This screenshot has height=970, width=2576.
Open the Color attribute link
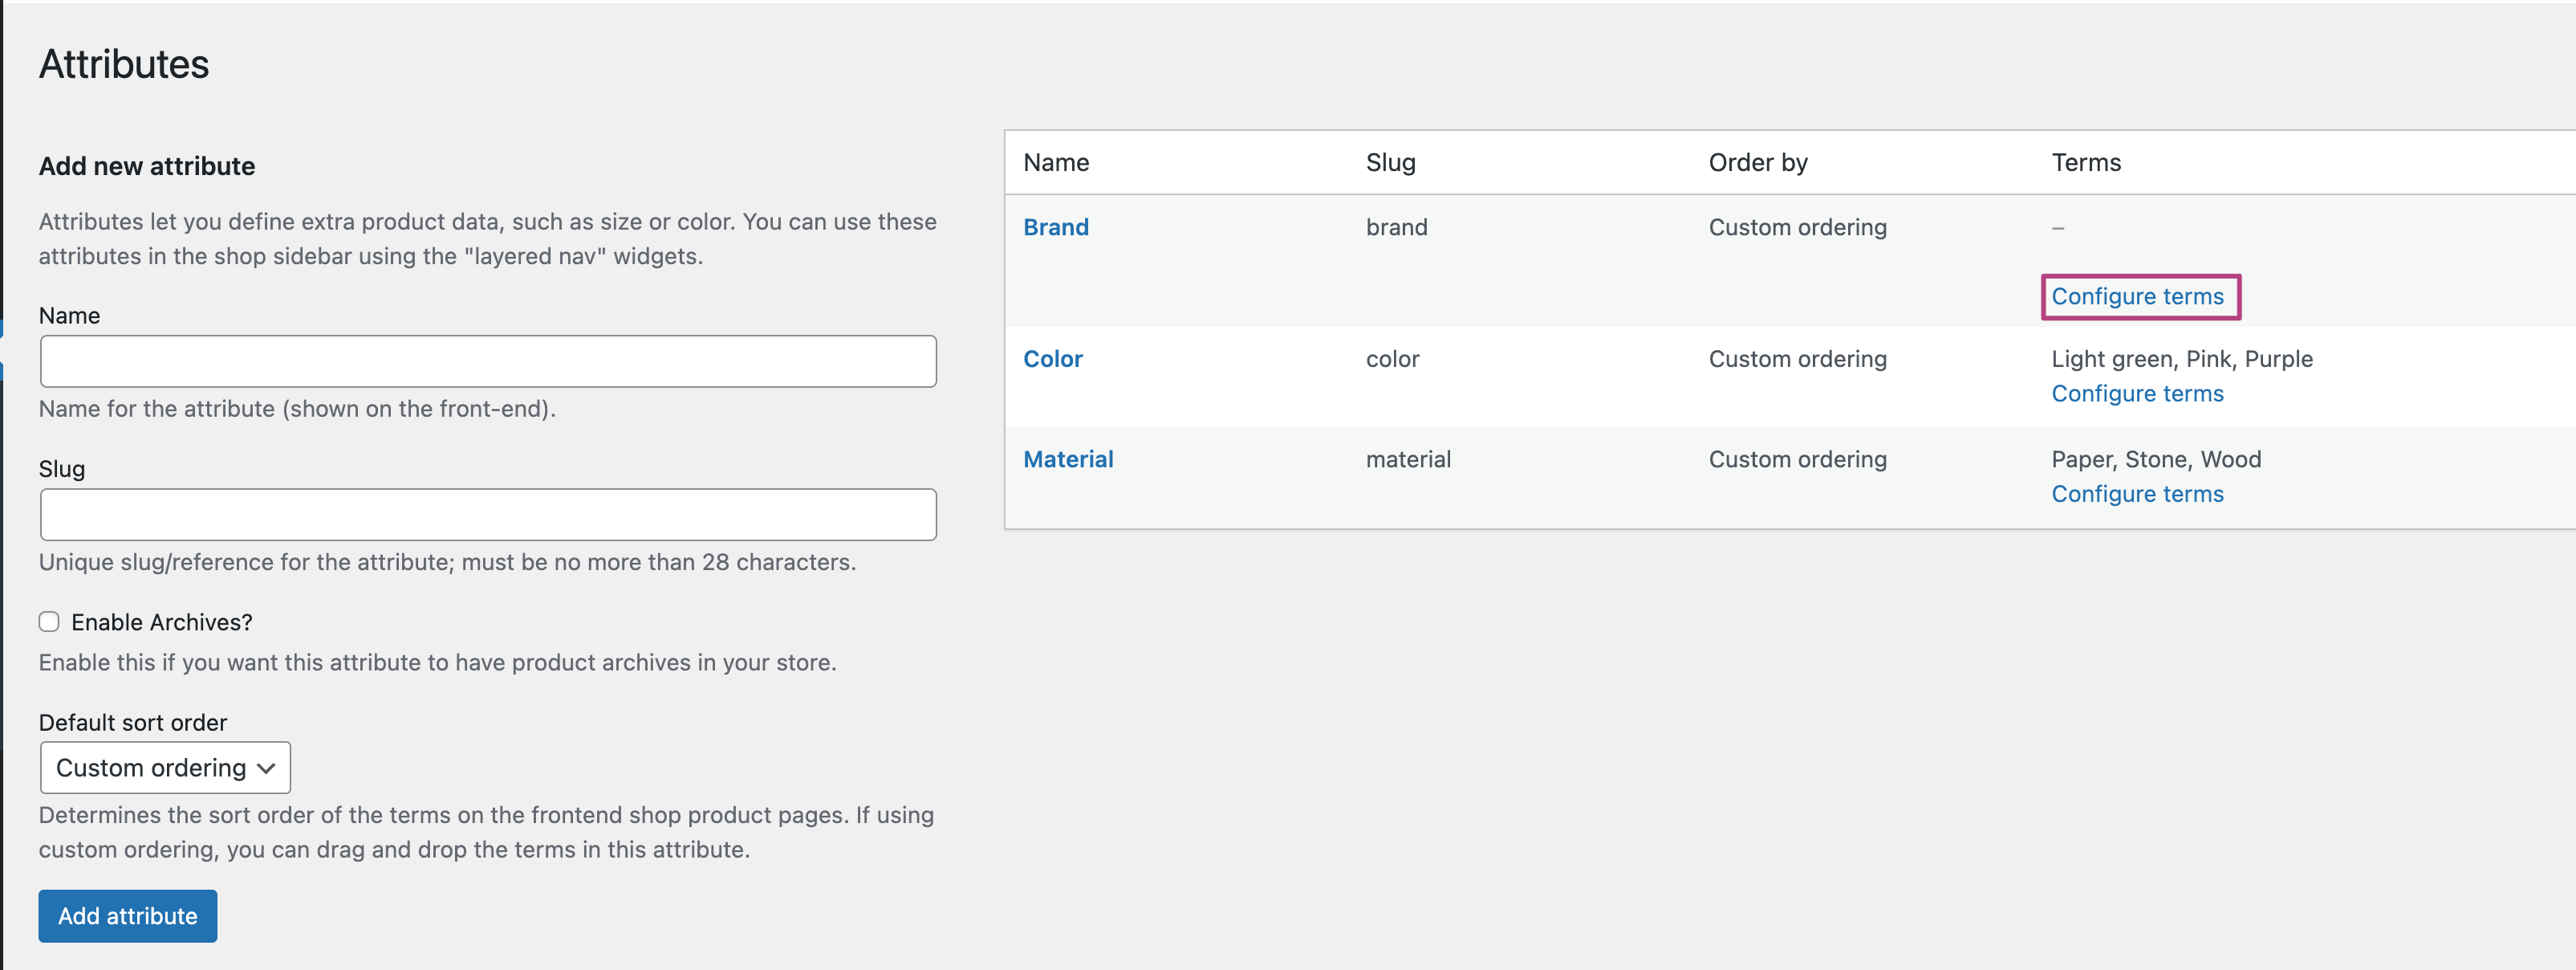(x=1052, y=358)
